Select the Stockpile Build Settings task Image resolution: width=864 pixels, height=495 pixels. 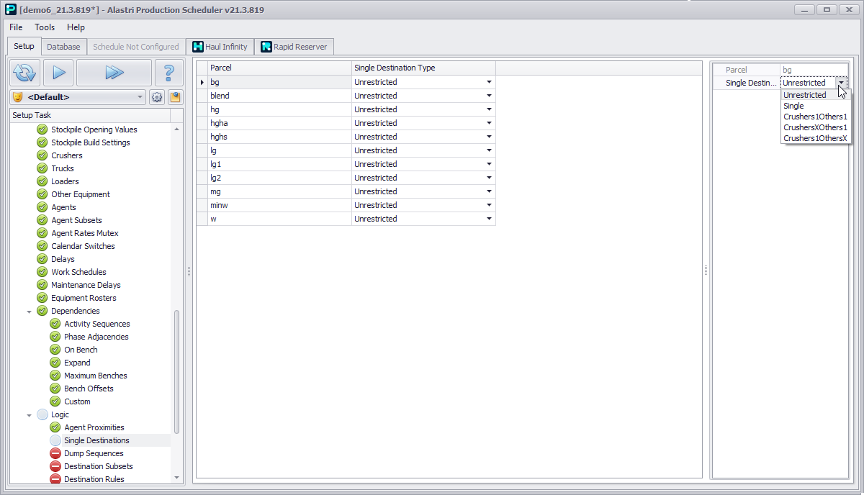pos(90,142)
